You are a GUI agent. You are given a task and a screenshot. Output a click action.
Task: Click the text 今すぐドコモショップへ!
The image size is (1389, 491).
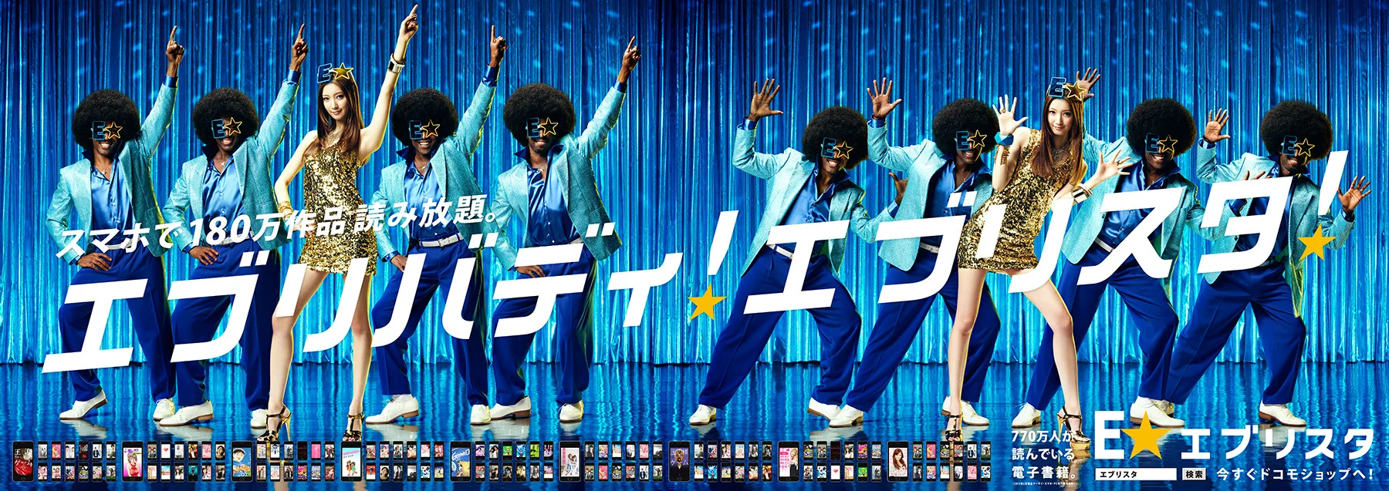[x=1295, y=474]
